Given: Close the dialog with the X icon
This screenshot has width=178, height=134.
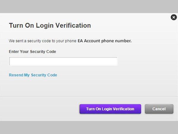Looking at the screenshot, I should (174, 17).
